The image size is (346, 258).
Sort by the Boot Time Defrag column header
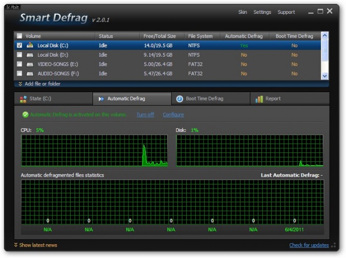[x=295, y=36]
